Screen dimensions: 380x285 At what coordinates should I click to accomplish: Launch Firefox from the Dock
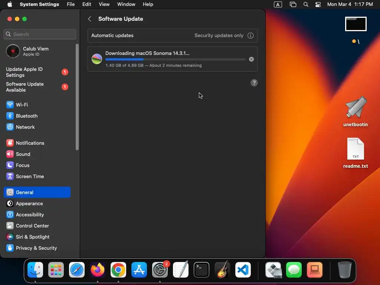point(98,270)
